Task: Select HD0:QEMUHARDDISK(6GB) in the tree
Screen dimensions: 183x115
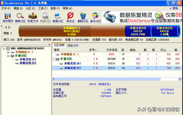Action: pos(28,48)
